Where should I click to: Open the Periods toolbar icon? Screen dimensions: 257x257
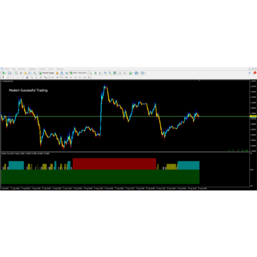136,73
